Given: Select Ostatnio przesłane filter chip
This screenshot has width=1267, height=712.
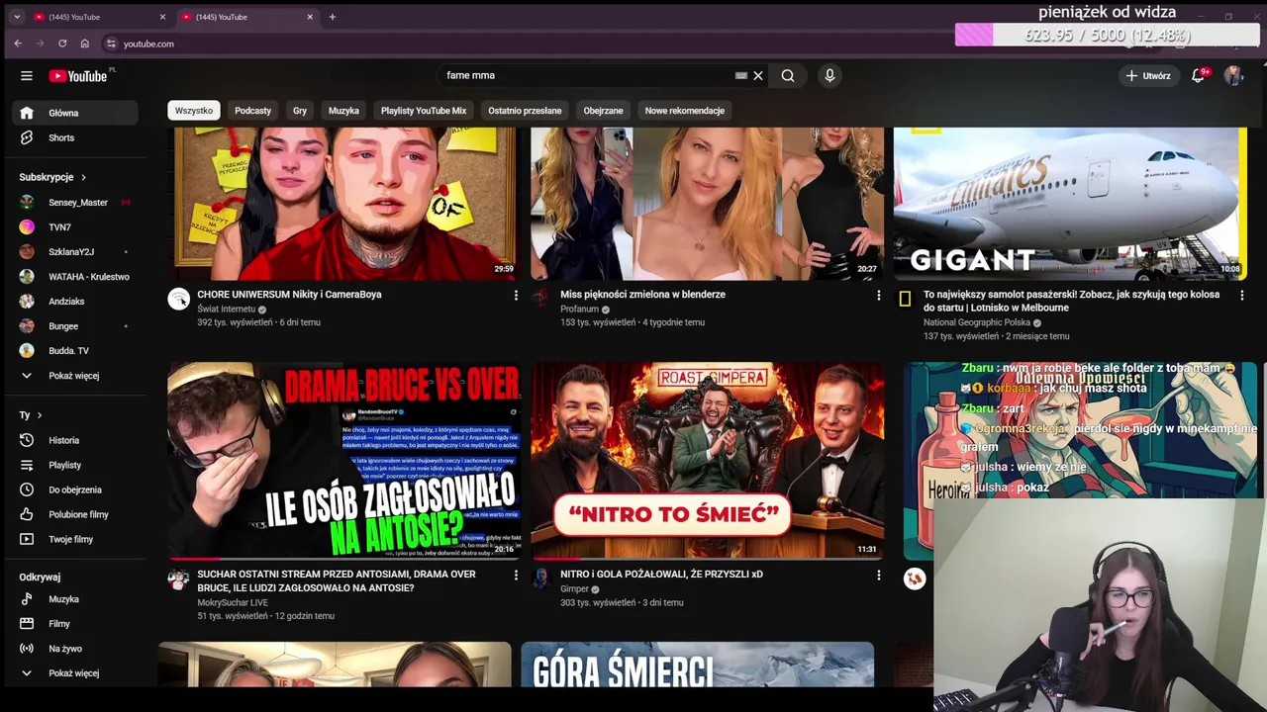Looking at the screenshot, I should click(x=525, y=111).
